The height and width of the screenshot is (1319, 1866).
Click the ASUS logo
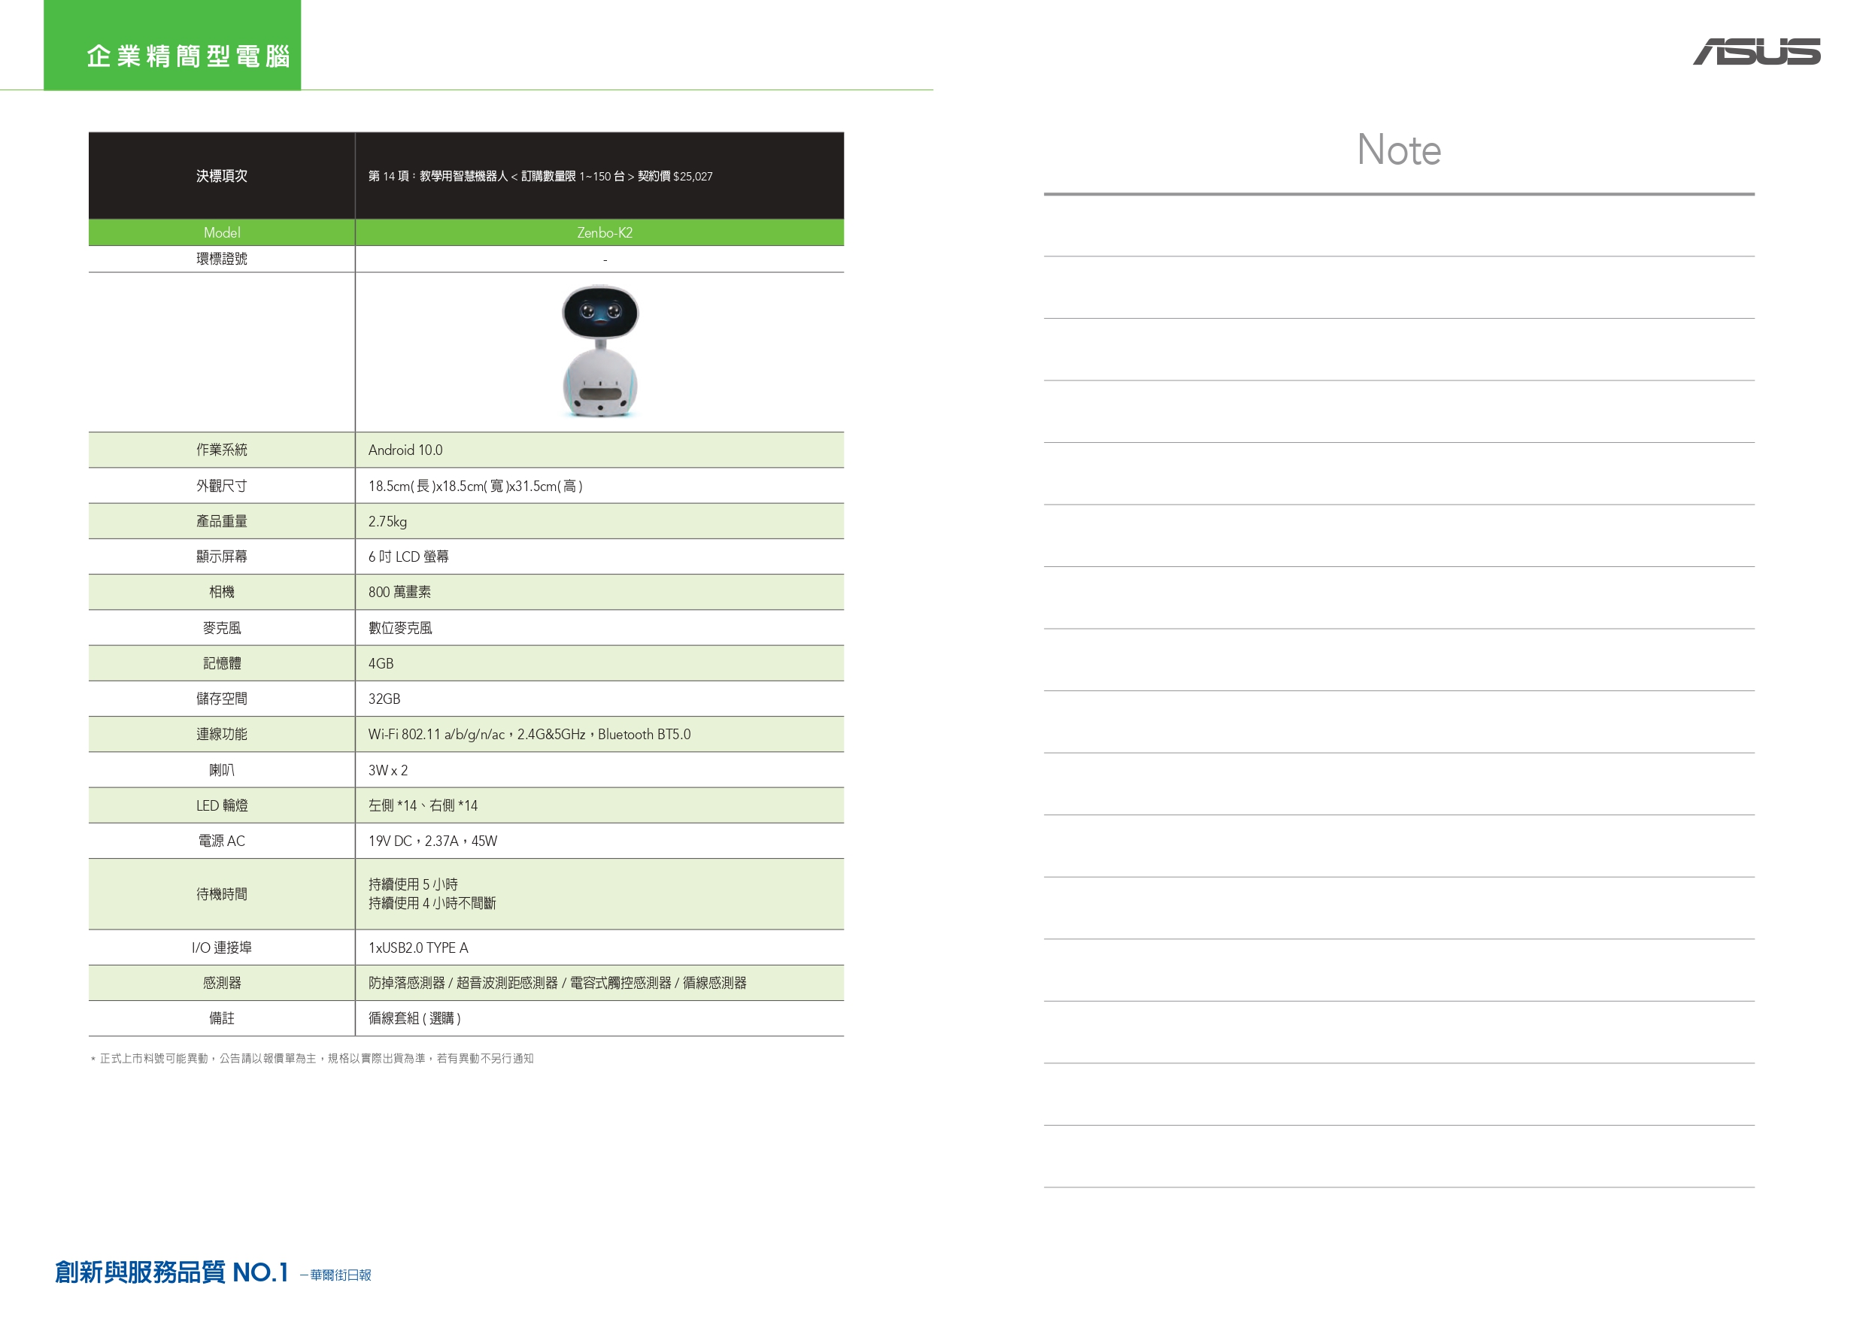pyautogui.click(x=1756, y=51)
